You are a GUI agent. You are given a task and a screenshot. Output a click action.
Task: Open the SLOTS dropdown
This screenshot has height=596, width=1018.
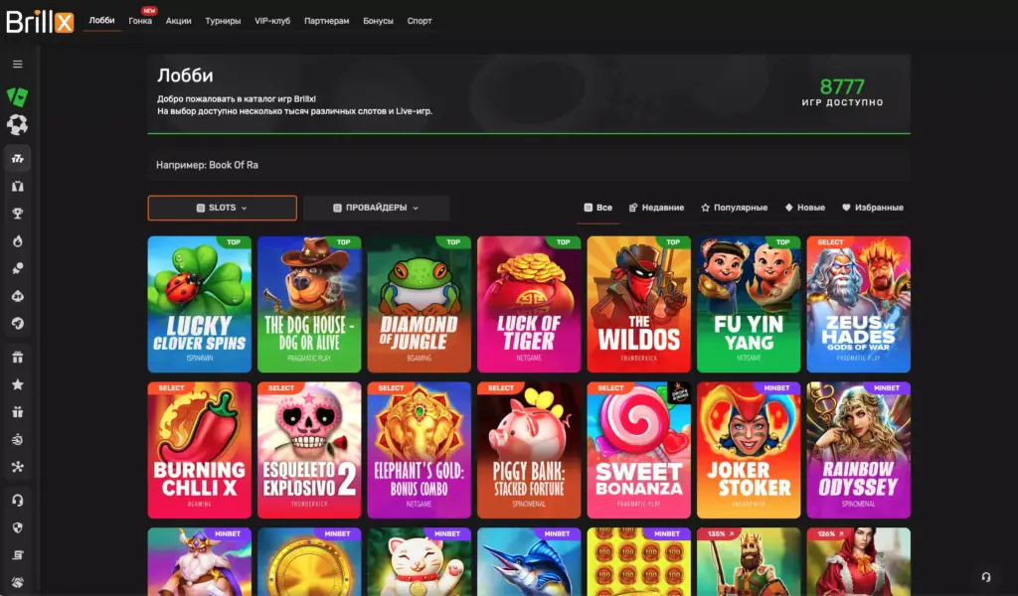(x=222, y=208)
